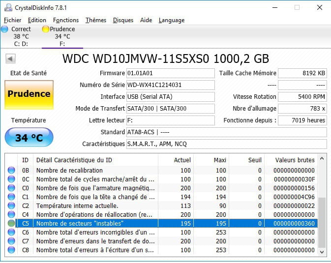
Task: Click the status orb for row 0C
Action: click(11, 179)
